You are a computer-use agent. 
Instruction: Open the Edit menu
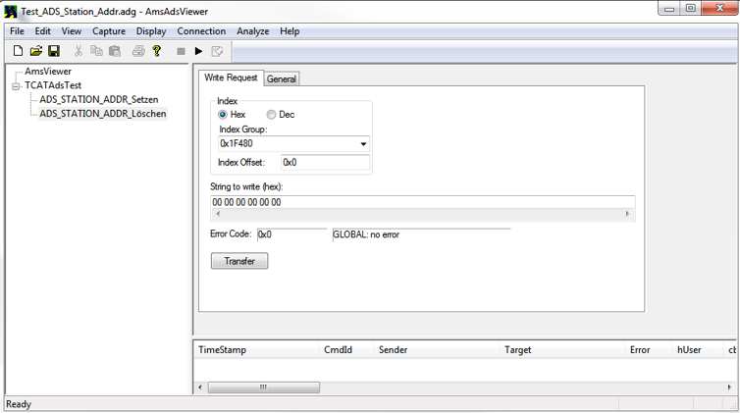42,31
